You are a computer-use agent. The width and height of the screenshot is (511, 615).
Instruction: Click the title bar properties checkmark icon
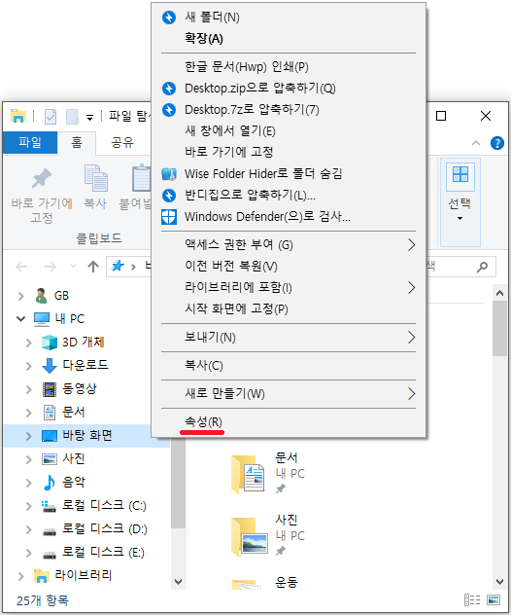pos(51,117)
